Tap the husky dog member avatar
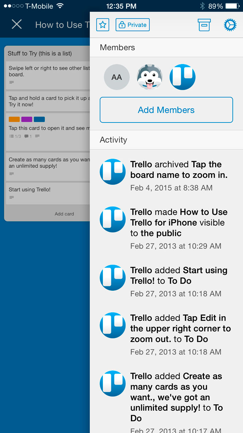The width and height of the screenshot is (243, 433). point(150,77)
